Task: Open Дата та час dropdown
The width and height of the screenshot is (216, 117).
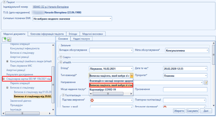Action: pyautogui.click(x=206, y=68)
